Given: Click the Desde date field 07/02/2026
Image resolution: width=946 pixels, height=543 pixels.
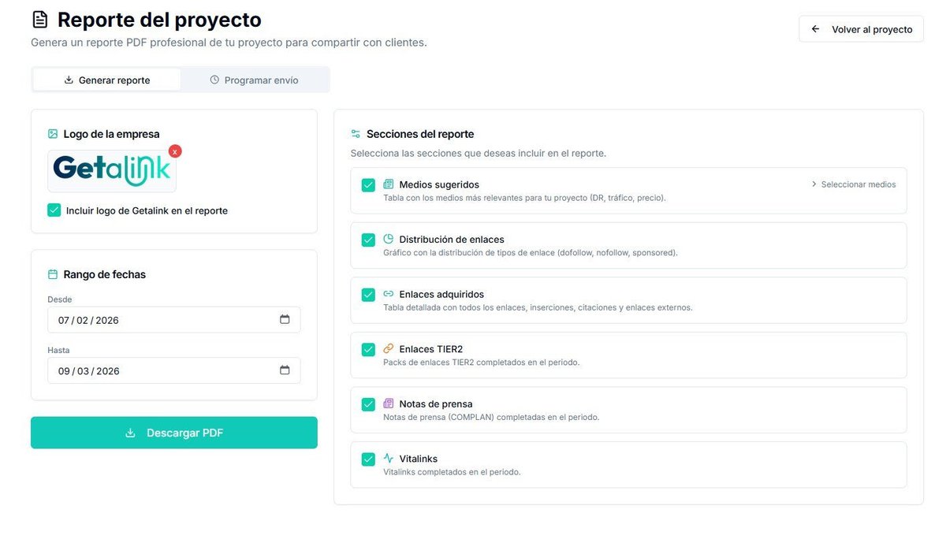Looking at the screenshot, I should 173,320.
